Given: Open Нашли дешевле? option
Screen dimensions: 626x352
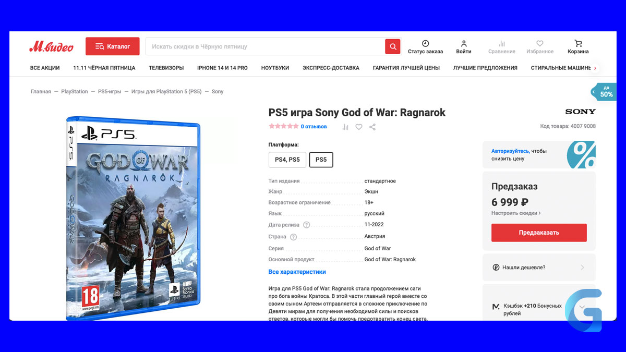Looking at the screenshot, I should tap(539, 268).
